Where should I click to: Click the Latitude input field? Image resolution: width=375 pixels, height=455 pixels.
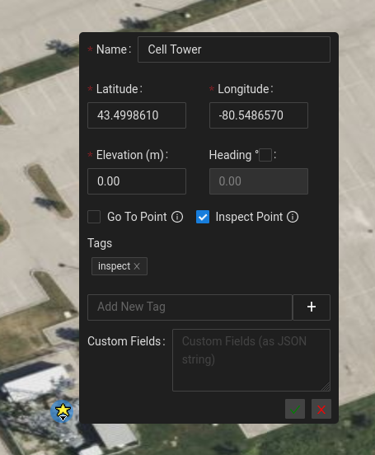137,115
